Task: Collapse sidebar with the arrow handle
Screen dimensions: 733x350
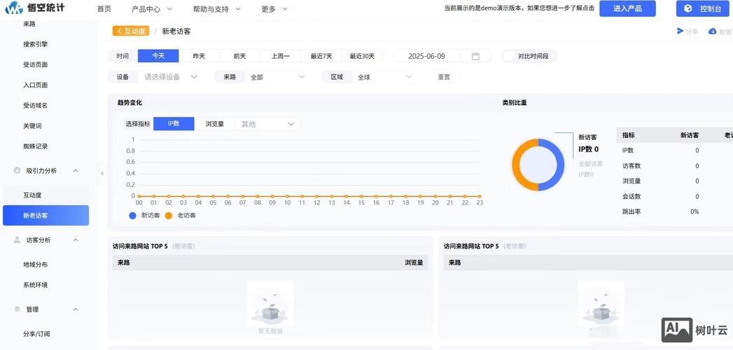Action: [x=102, y=174]
